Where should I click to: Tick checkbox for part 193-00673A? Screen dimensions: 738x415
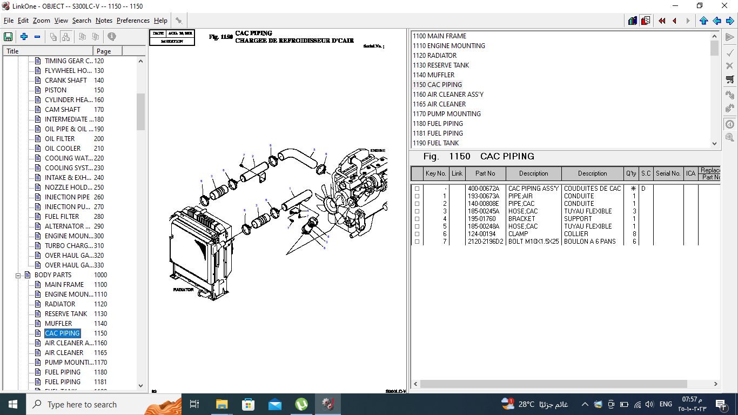[417, 196]
